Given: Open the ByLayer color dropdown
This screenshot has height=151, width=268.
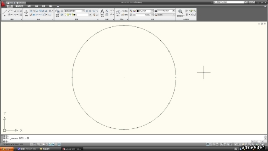Looking at the screenshot, I should [x=152, y=11].
